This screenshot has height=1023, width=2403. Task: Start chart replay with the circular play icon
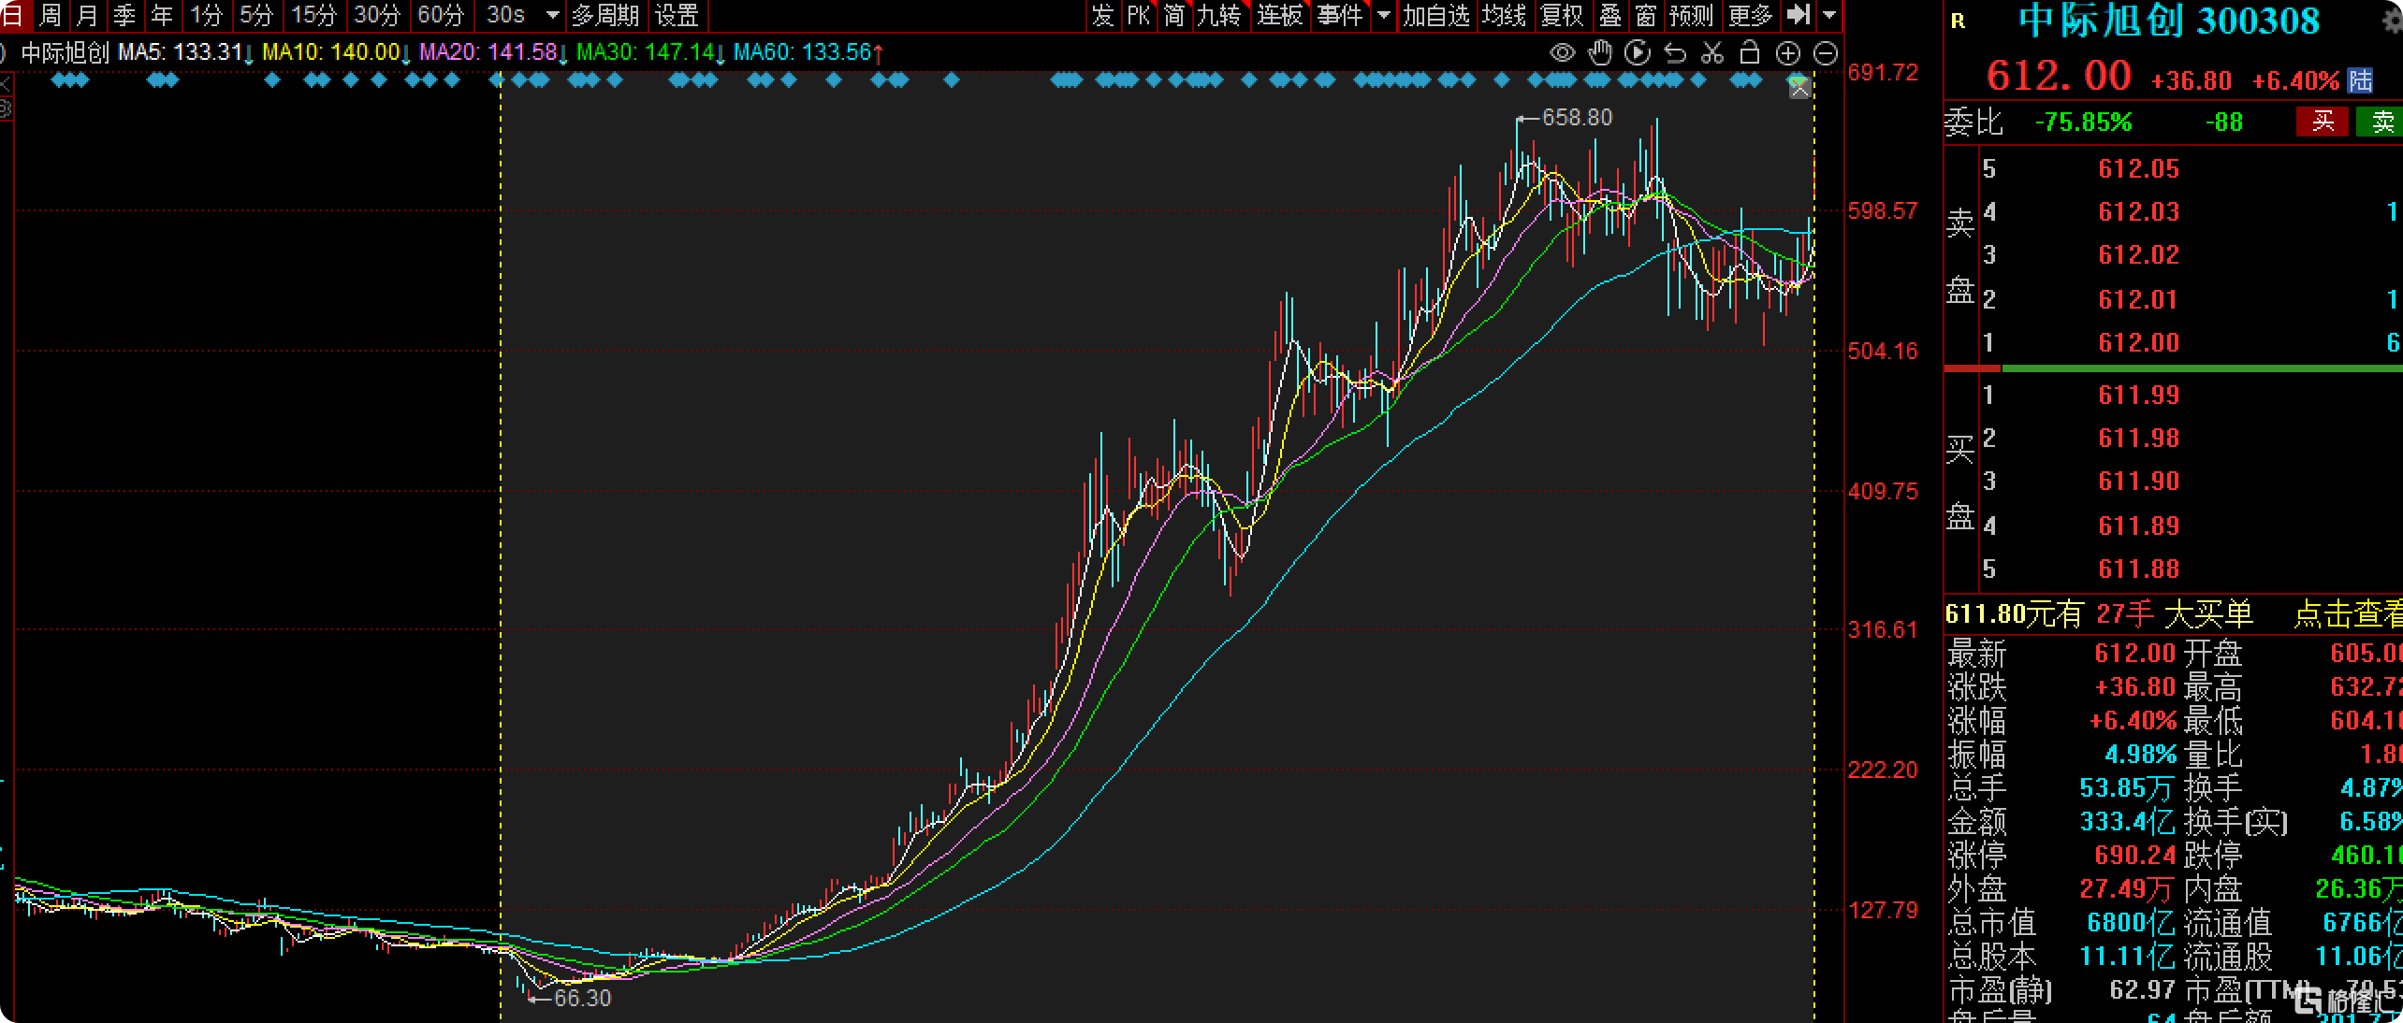tap(1638, 53)
